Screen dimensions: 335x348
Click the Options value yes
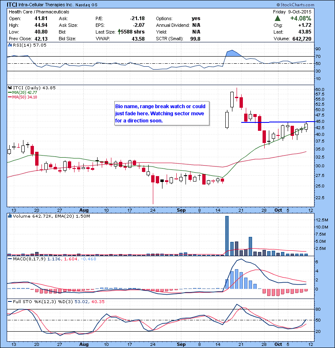coord(196,18)
